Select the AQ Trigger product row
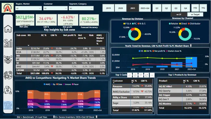 pyautogui.click(x=183, y=95)
